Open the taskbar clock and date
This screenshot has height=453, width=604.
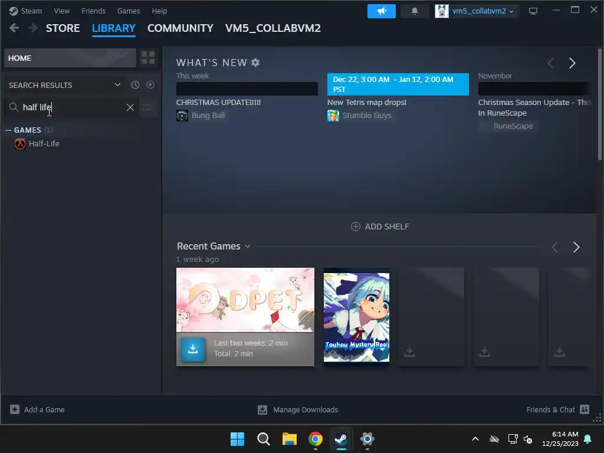[x=560, y=439]
